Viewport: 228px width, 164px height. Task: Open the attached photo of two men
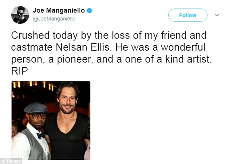tap(51, 120)
